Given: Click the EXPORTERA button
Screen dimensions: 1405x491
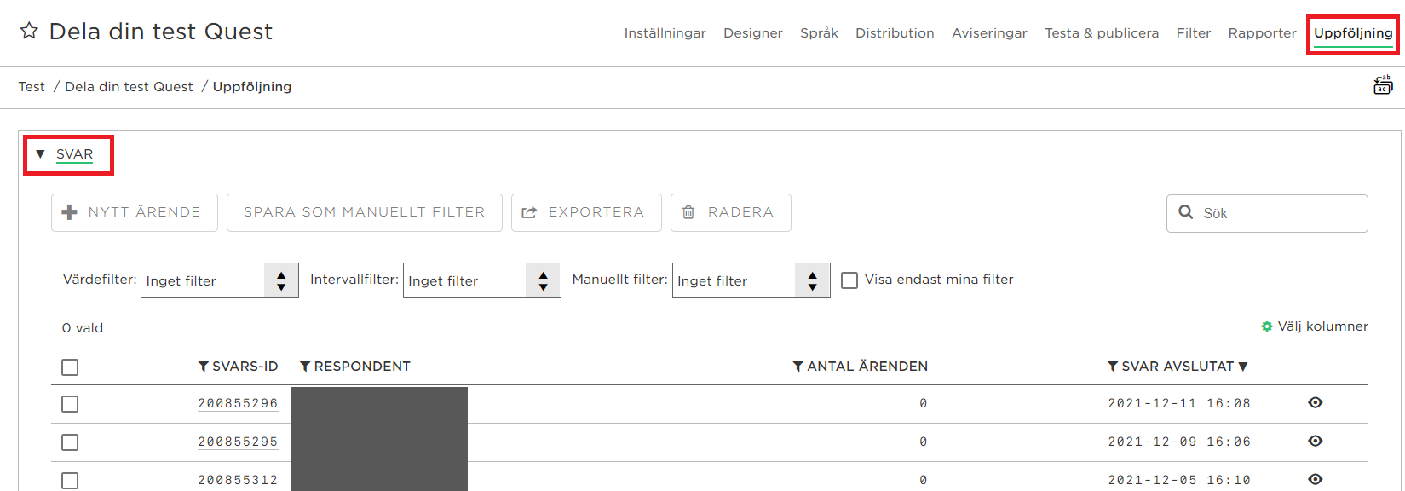Looking at the screenshot, I should coord(586,212).
